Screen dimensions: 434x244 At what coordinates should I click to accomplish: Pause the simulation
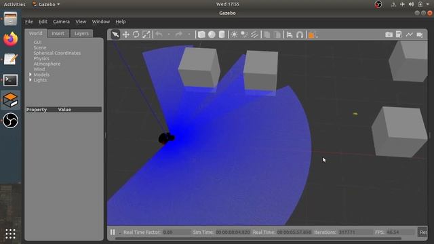(x=113, y=232)
